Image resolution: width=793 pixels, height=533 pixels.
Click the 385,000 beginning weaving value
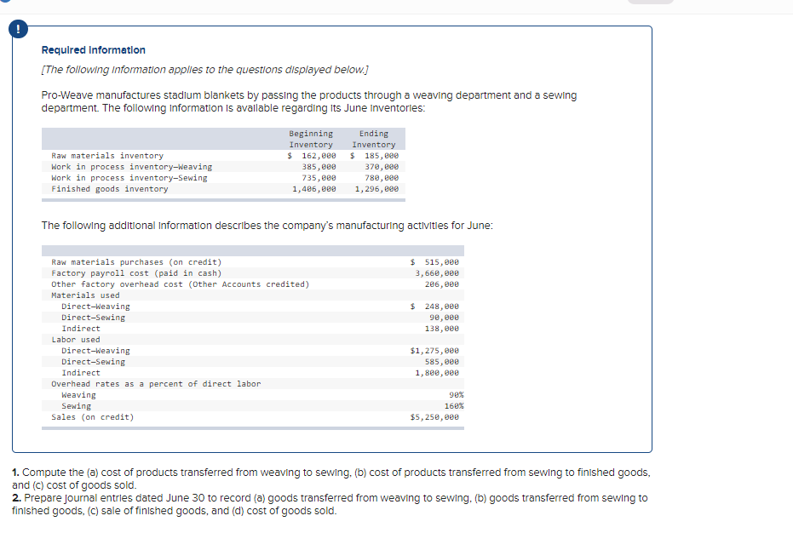tap(319, 167)
